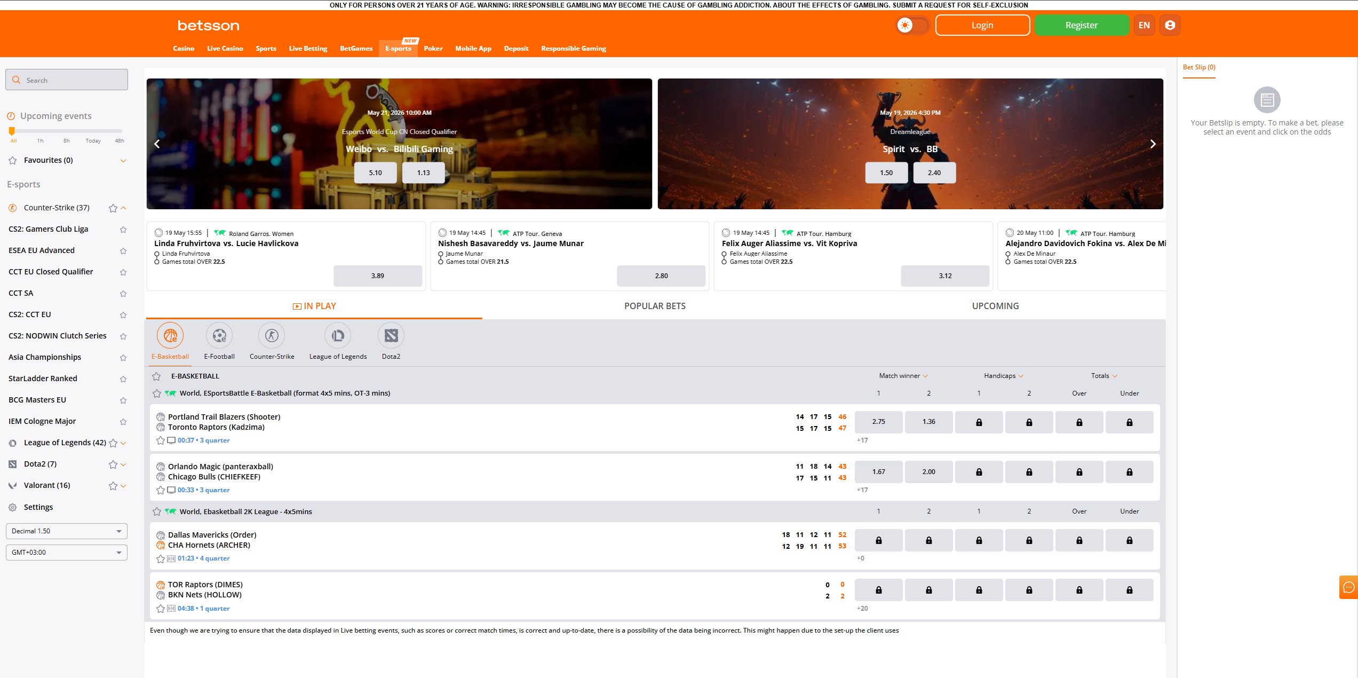1358x678 pixels.
Task: Favourite ESEA EU Advanced star
Action: (x=123, y=251)
